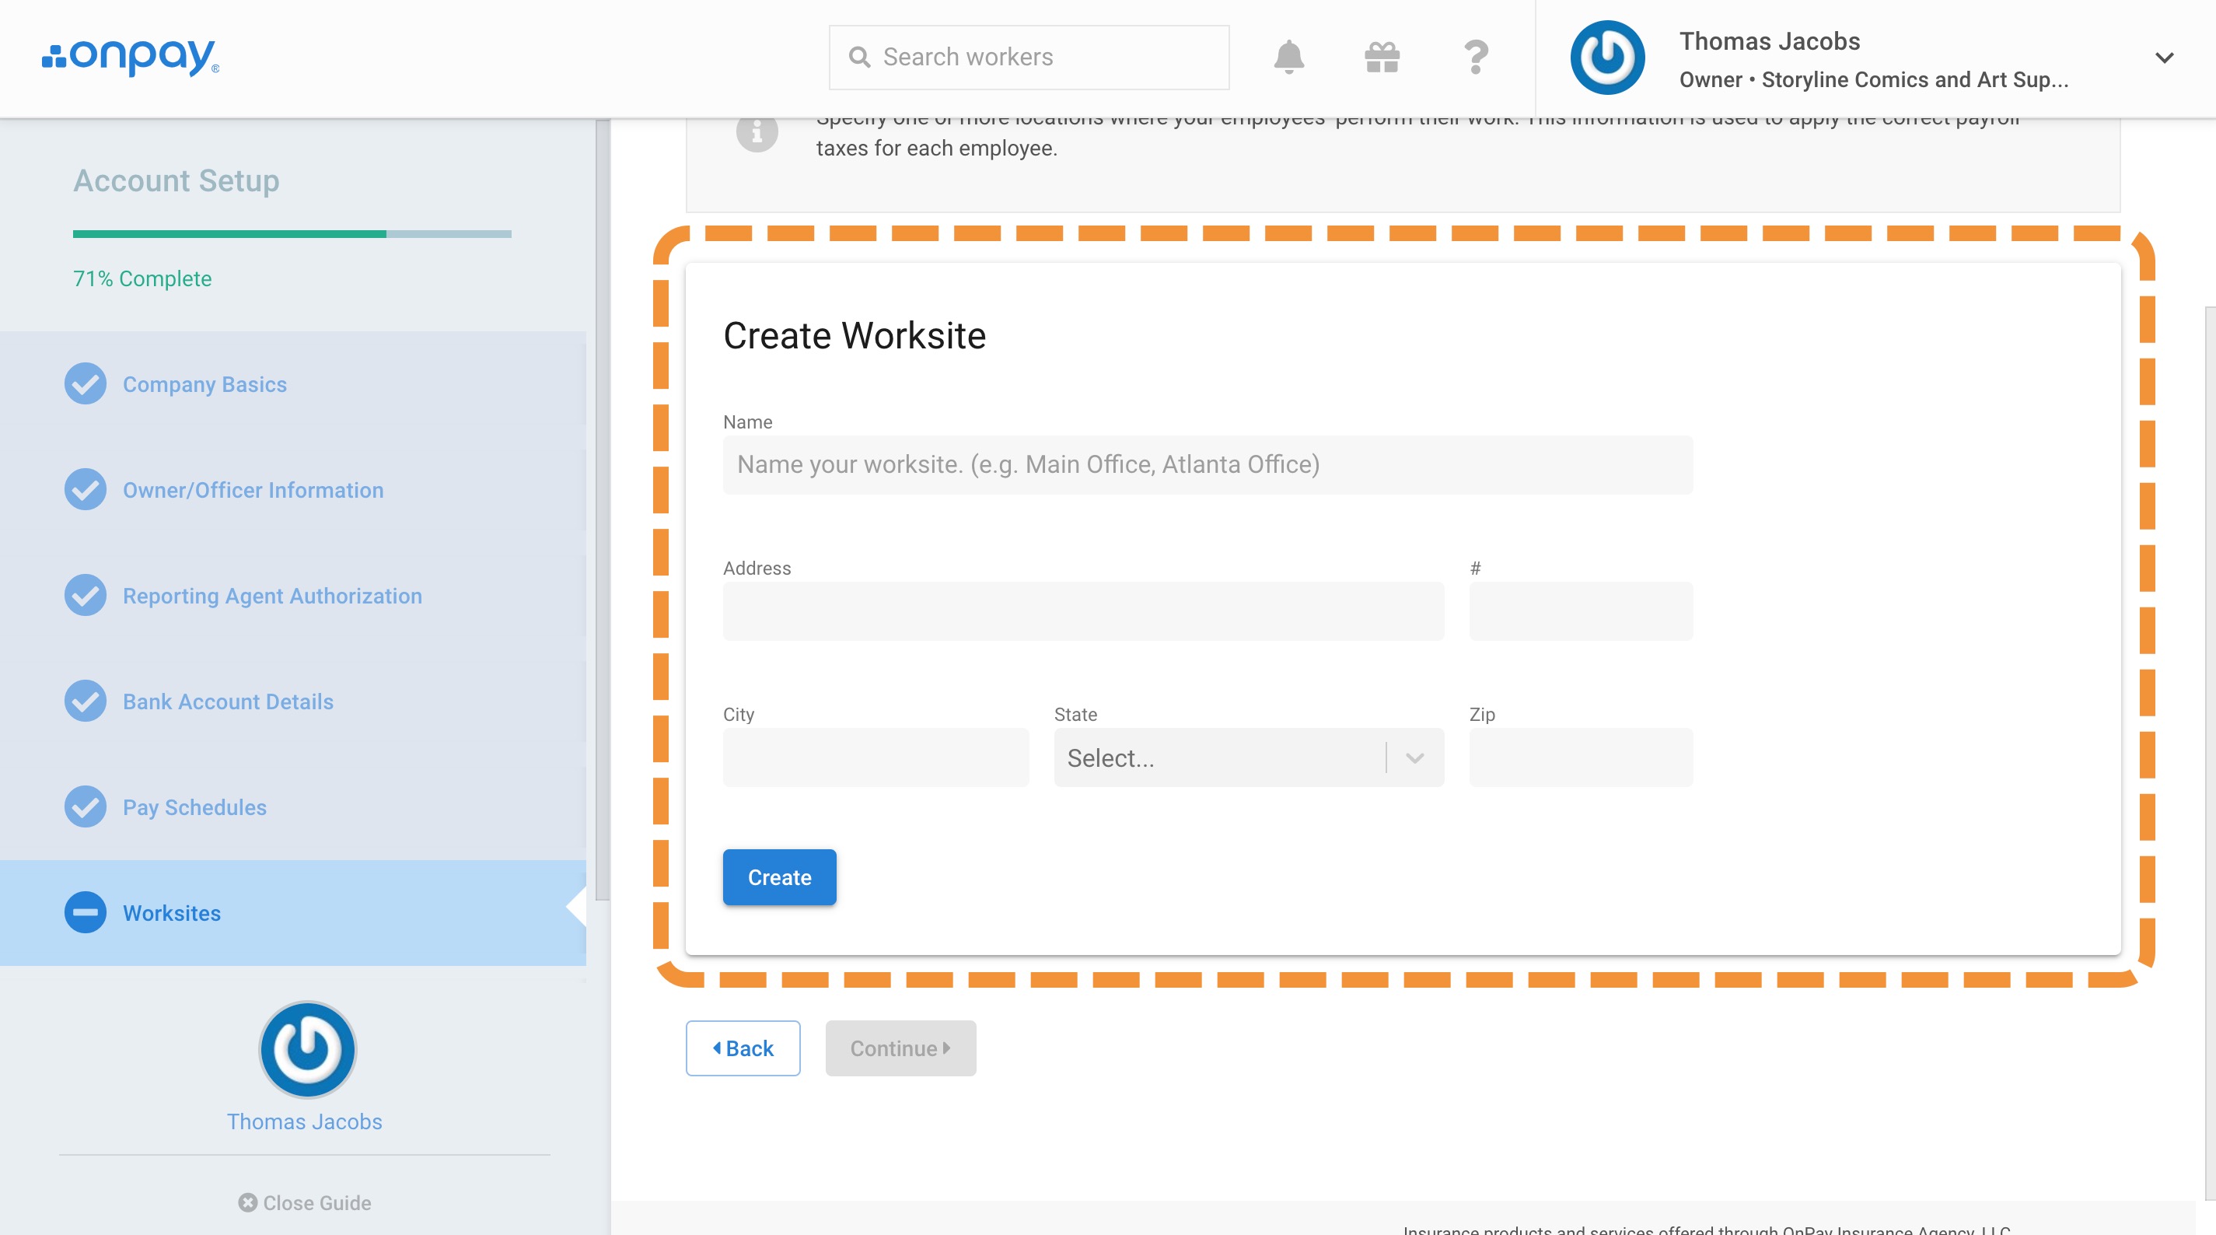The image size is (2216, 1235).
Task: Click the Account Setup progress bar
Action: pos(292,233)
